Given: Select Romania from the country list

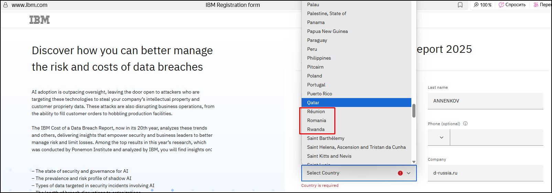Looking at the screenshot, I should [x=316, y=120].
